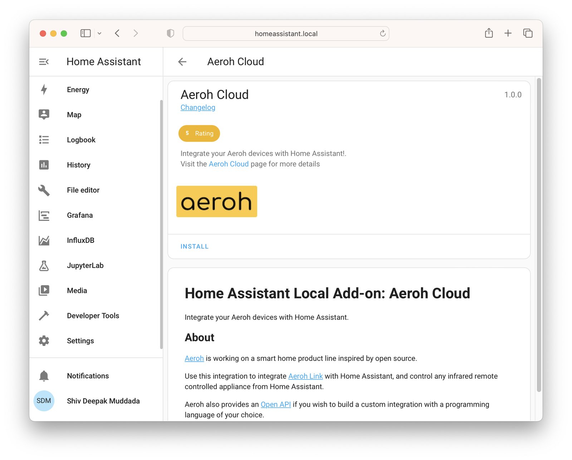Click the Rating 5 badge
572x460 pixels.
pyautogui.click(x=199, y=133)
